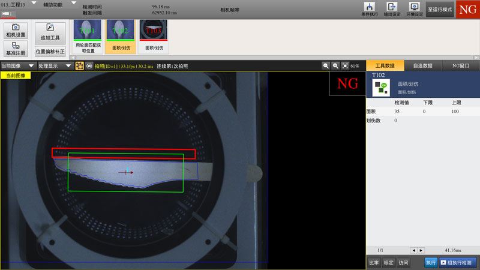The height and width of the screenshot is (270, 480).
Task: Zoom out the camera image
Action: 326,66
